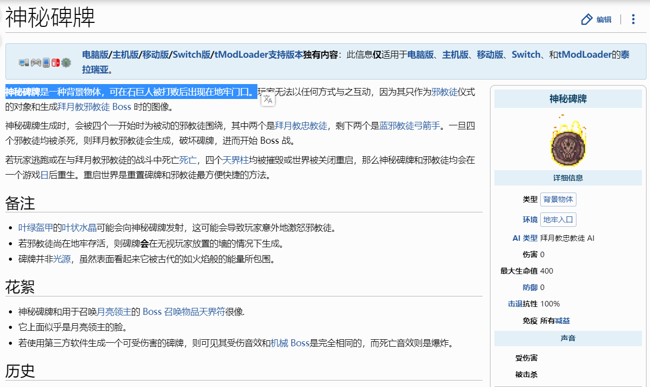The height and width of the screenshot is (387, 650).
Task: Open the 拜月教邪教徒 Boss link
Action: pos(94,106)
